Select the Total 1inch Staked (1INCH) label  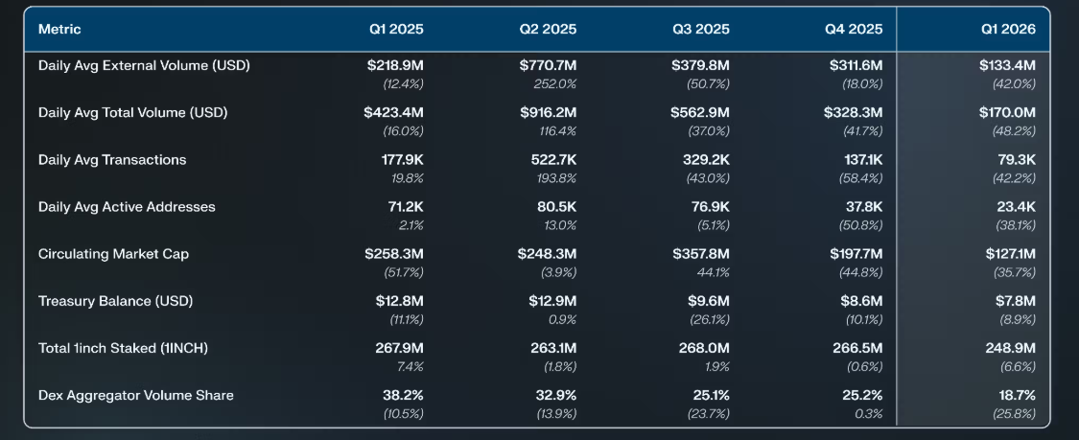pos(123,348)
